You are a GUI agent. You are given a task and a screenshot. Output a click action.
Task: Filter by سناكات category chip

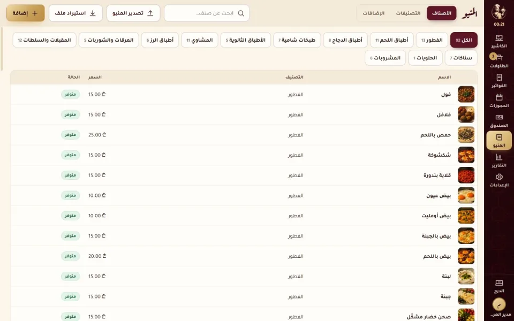[461, 58]
